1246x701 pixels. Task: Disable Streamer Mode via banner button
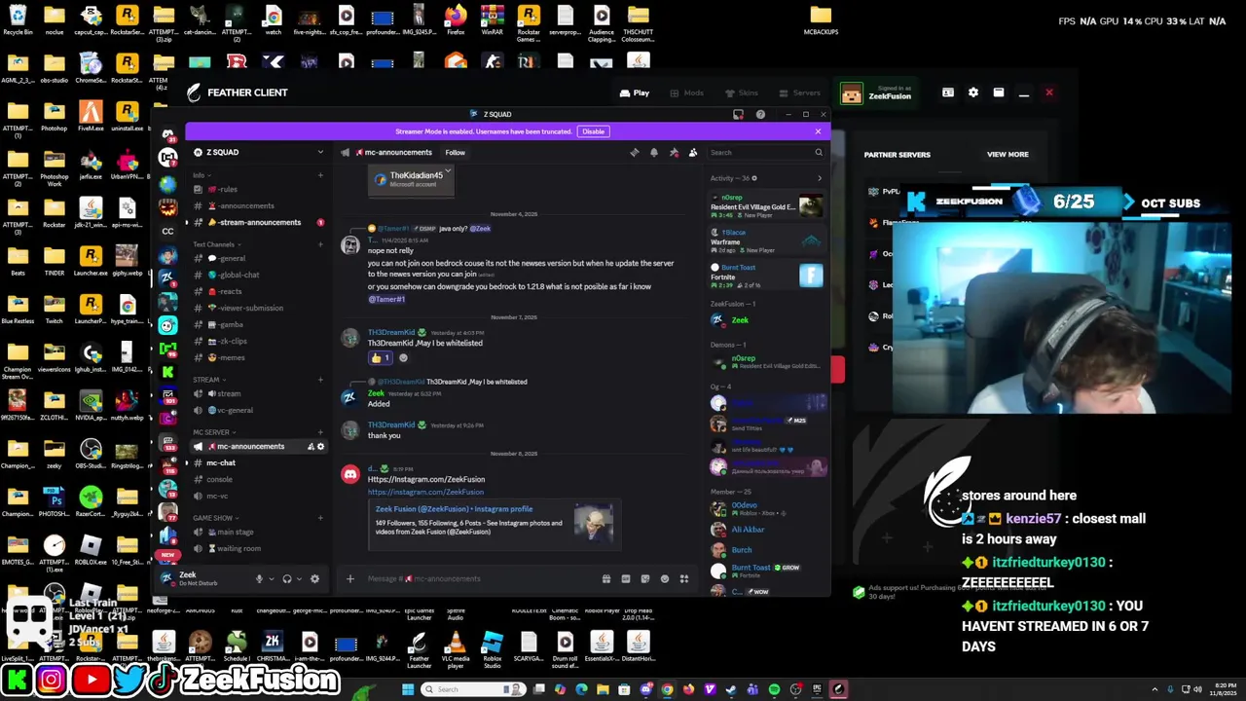tap(593, 131)
